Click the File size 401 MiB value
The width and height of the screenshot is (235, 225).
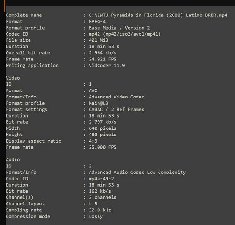(x=99, y=40)
